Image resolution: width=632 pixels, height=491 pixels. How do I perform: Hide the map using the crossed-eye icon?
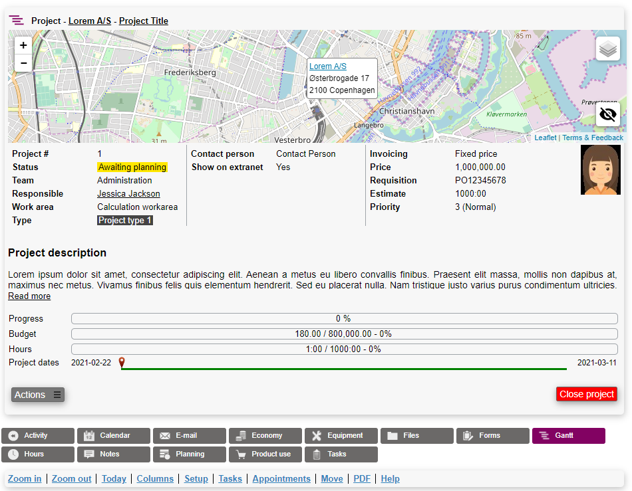(607, 114)
